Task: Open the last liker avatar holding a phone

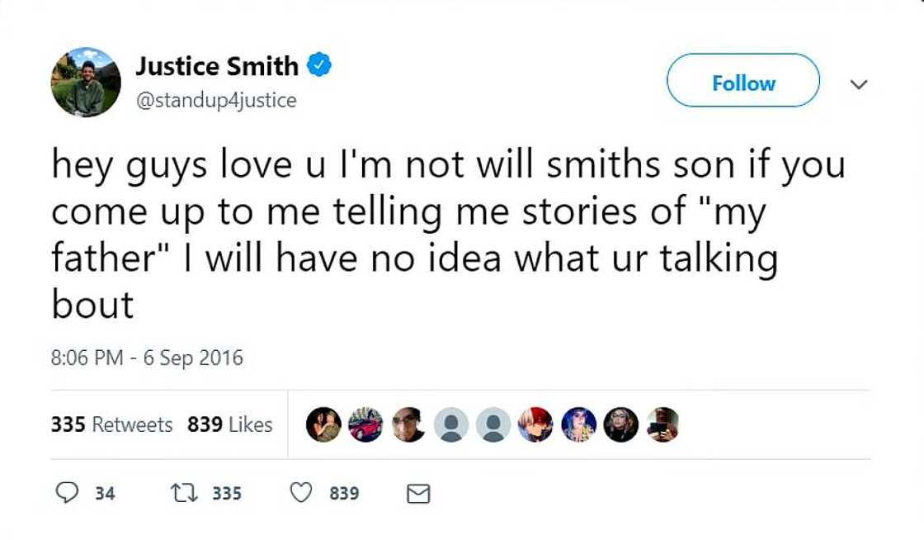Action: pos(662,424)
